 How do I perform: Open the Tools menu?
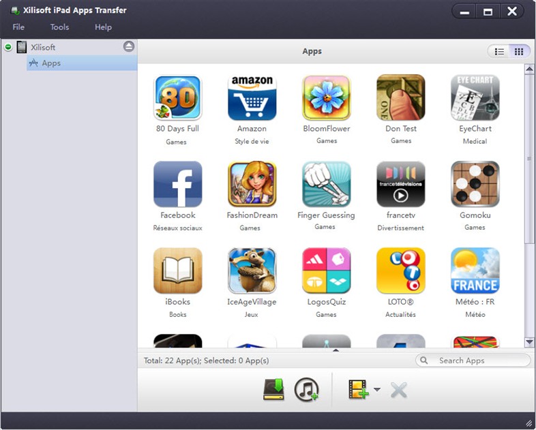coord(59,27)
